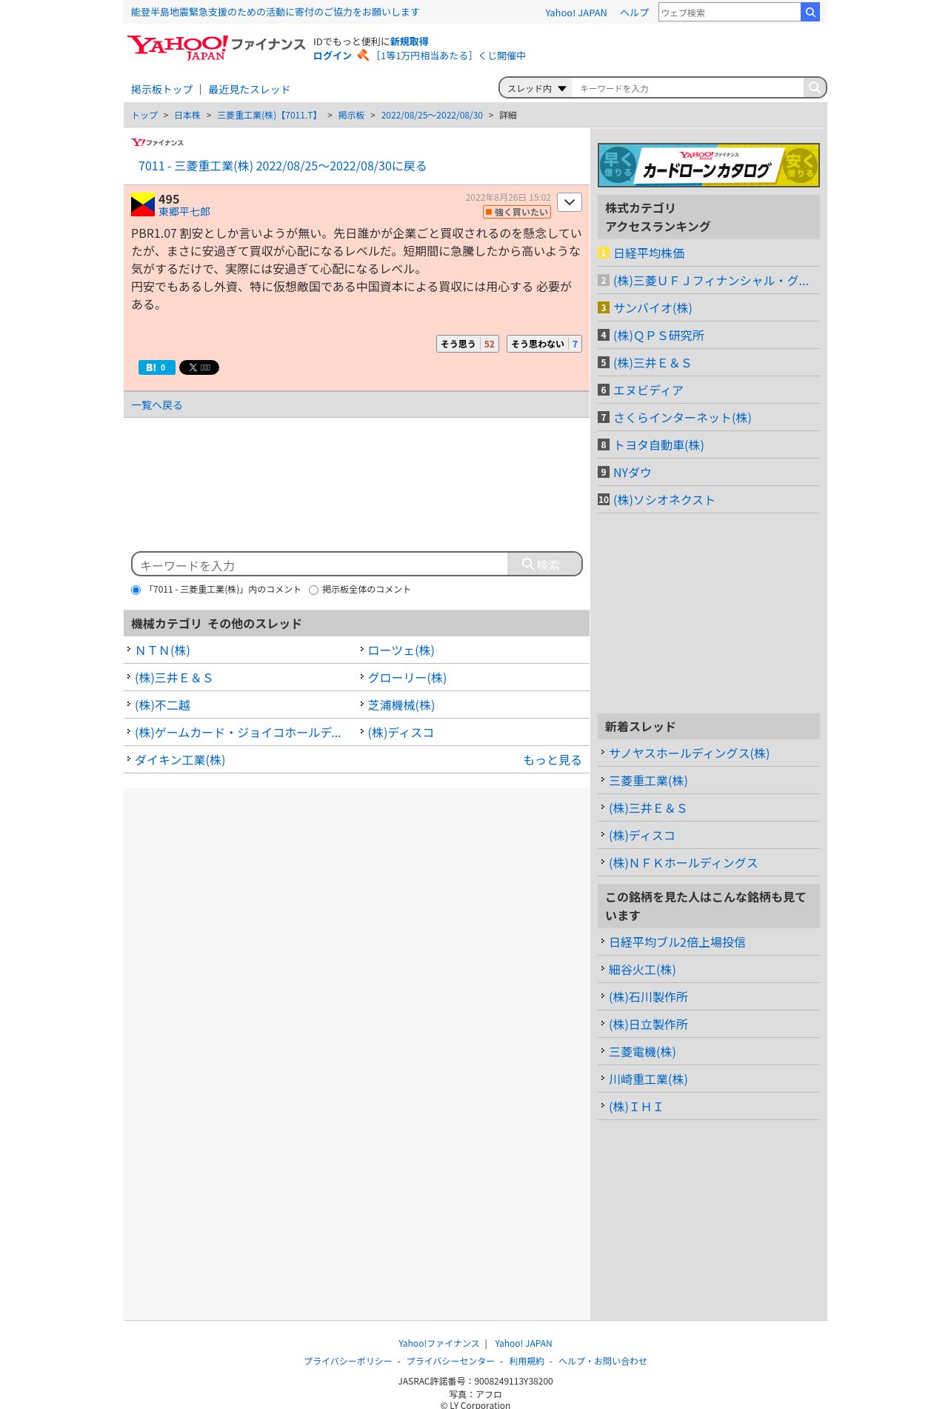Open サノヤスホールディングス(株) new thread
951x1409 pixels.
click(689, 753)
